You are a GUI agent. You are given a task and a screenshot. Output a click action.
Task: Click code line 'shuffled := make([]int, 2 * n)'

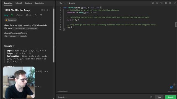pyautogui.click(x=82, y=13)
